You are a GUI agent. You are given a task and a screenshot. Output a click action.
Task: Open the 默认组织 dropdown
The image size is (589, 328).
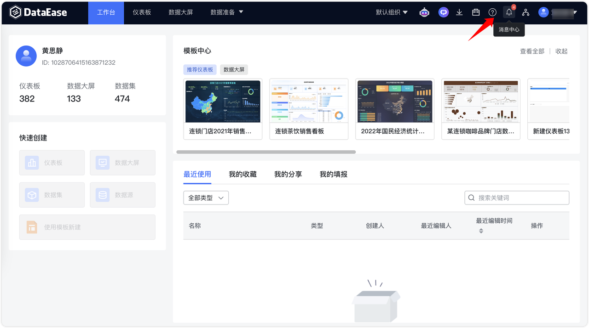391,12
